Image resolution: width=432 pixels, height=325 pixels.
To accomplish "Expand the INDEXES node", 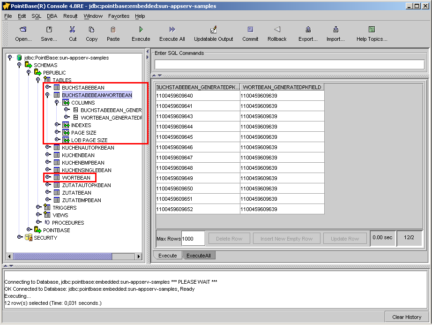I will coord(57,125).
